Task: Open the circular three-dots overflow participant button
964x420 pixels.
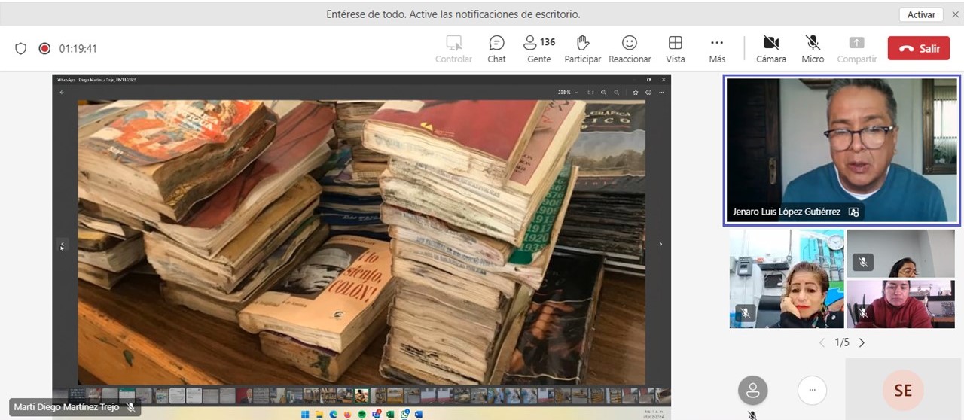Action: point(812,391)
